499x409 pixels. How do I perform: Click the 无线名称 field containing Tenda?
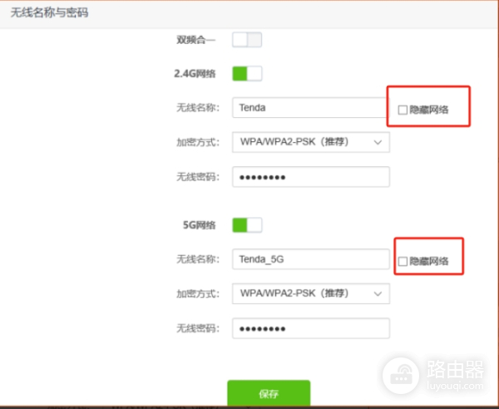(310, 107)
